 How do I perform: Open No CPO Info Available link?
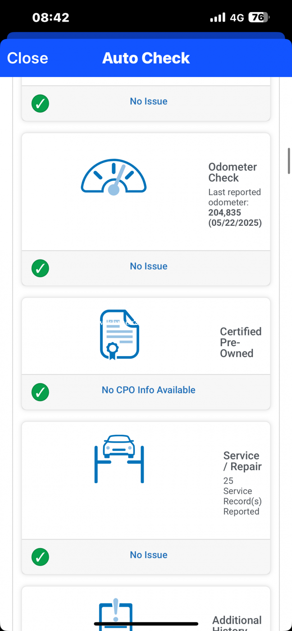tap(149, 390)
